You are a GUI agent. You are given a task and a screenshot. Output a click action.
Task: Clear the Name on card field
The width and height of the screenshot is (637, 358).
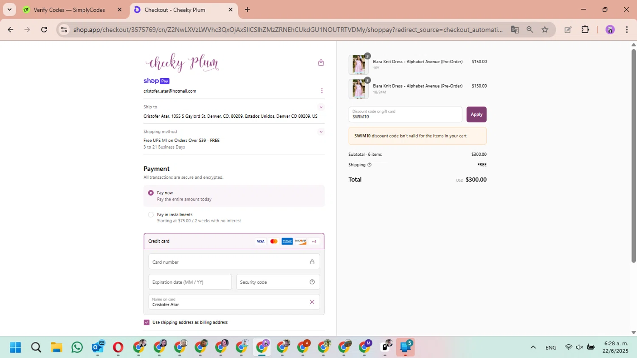click(312, 302)
